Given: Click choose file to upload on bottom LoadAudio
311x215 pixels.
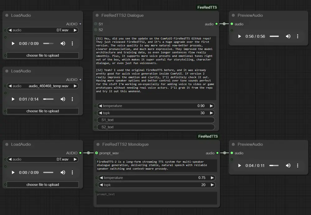Looking at the screenshot, I should coord(43,185).
